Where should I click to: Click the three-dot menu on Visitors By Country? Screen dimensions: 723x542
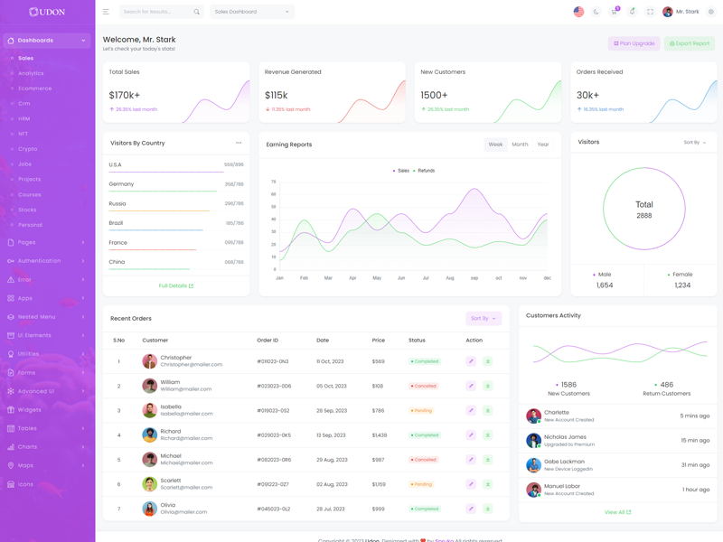coord(239,143)
